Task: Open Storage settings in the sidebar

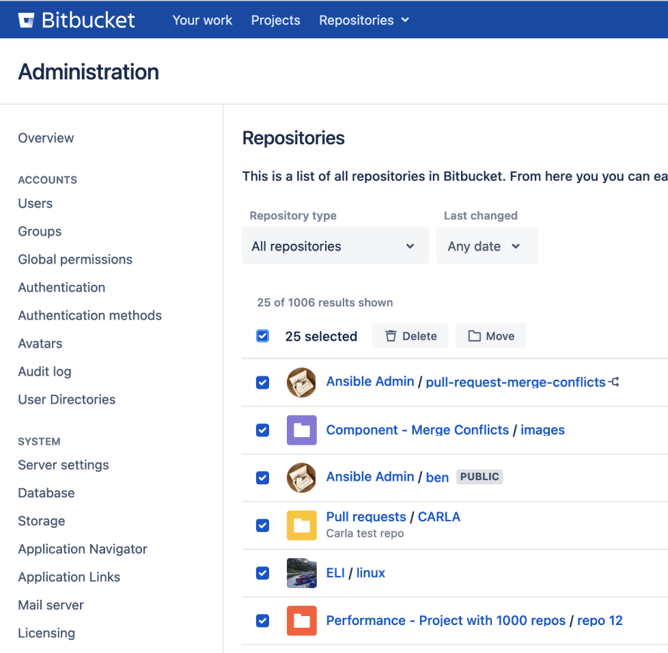Action: (x=42, y=521)
